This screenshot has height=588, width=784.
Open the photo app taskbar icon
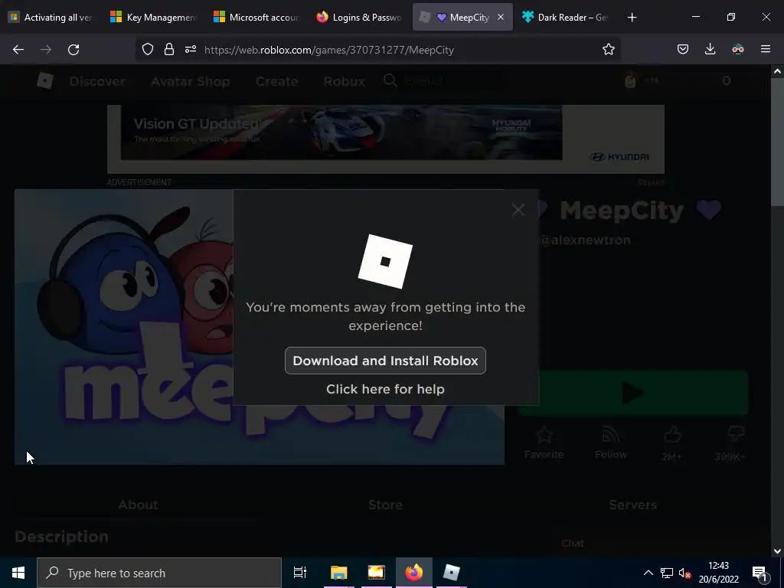[376, 573]
